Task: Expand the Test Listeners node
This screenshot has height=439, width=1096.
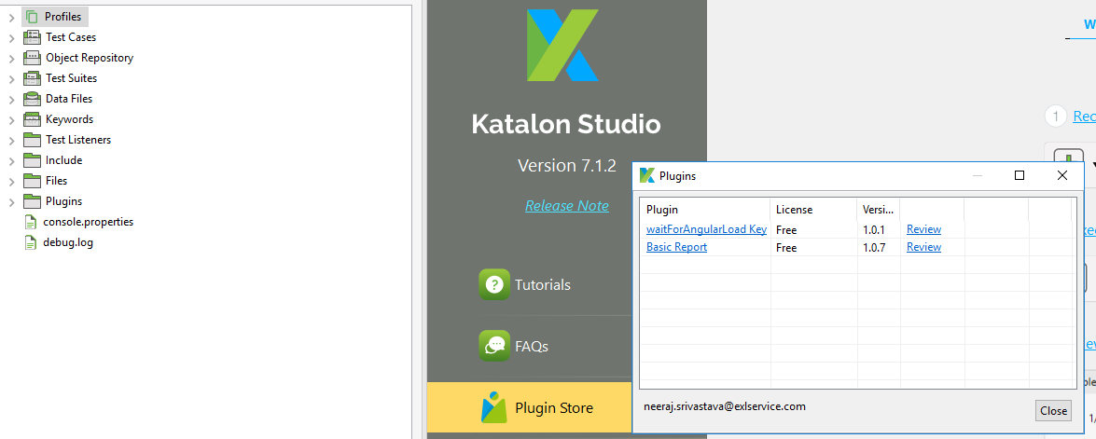Action: coord(11,141)
